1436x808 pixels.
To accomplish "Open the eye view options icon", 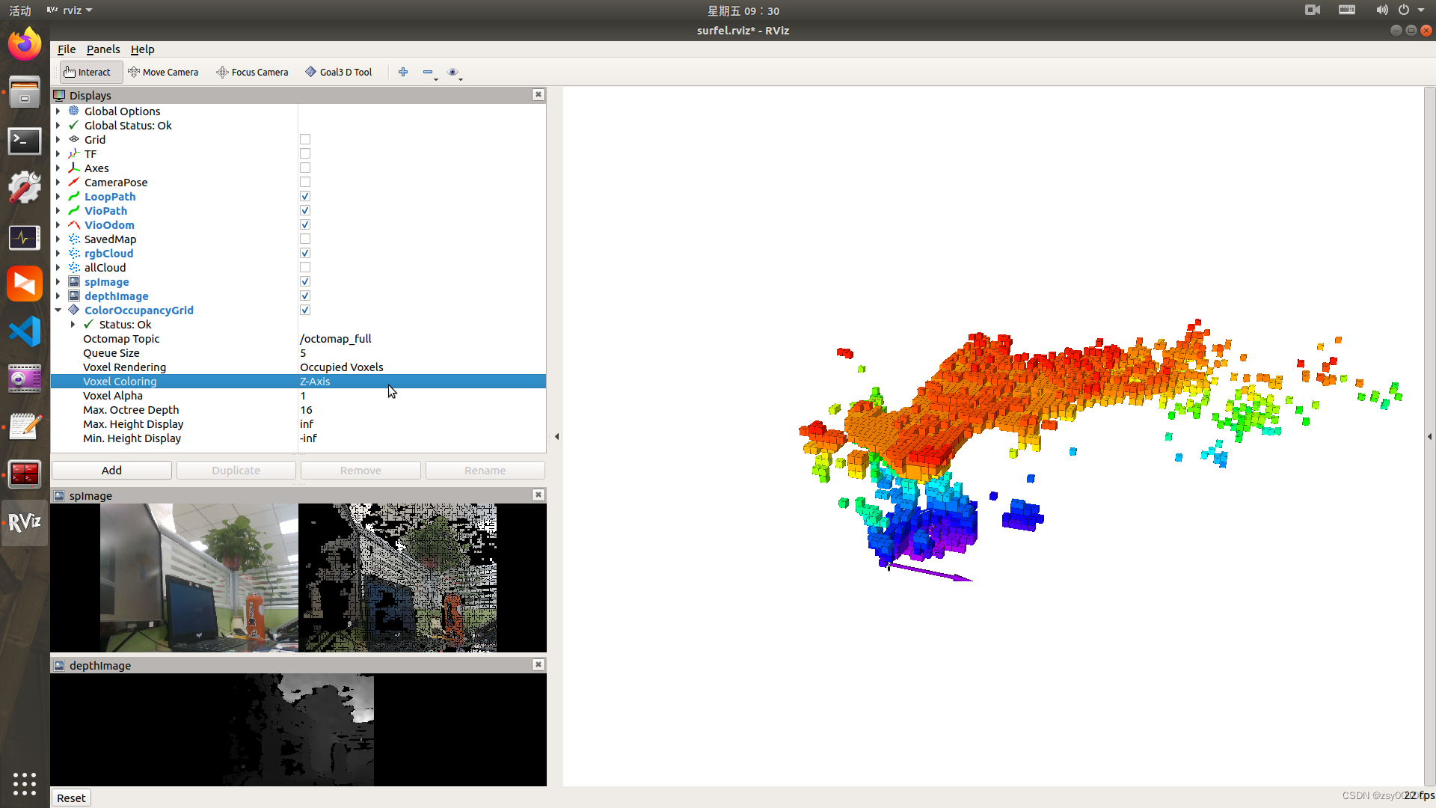I will (452, 72).
